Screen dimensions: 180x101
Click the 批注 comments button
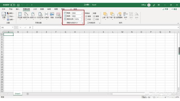[x=174, y=9]
